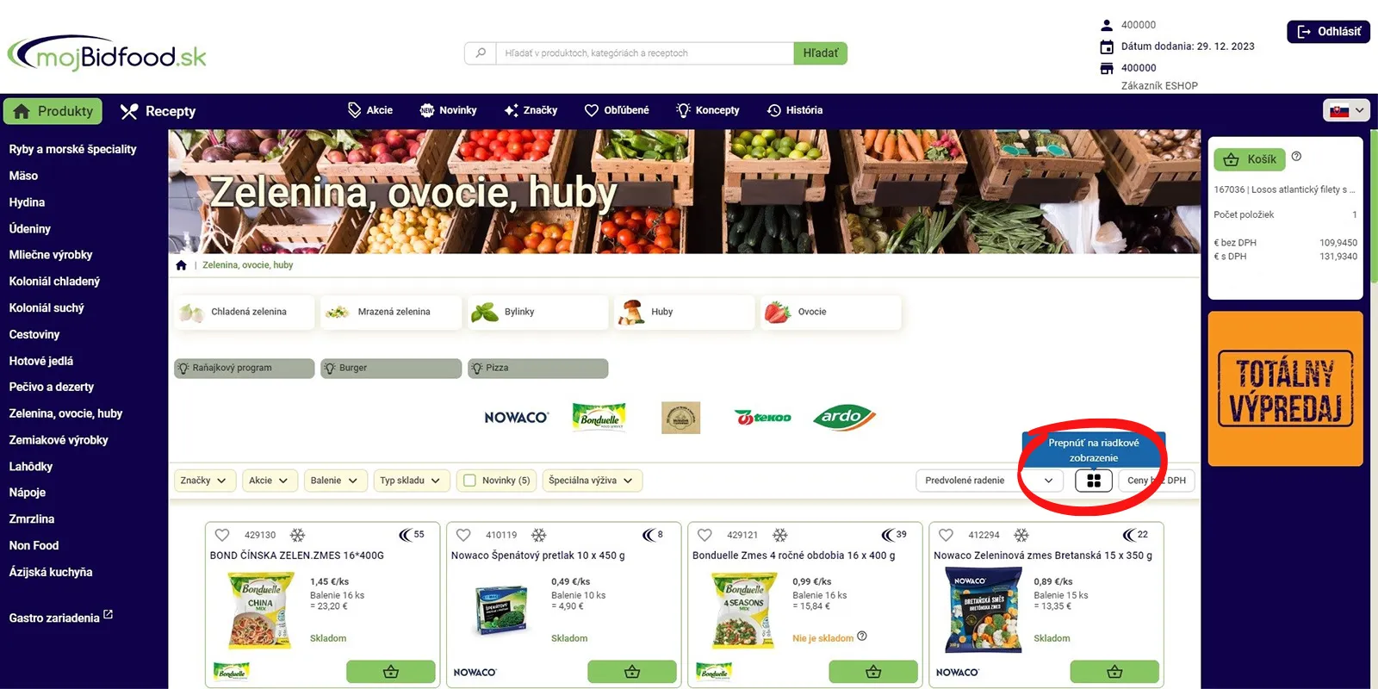Click the Odhlásiť button

point(1329,32)
